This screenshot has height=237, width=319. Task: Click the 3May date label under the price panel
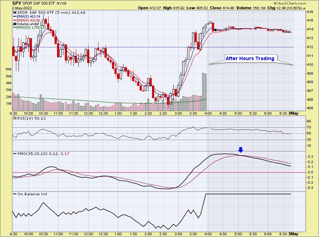click(x=293, y=113)
